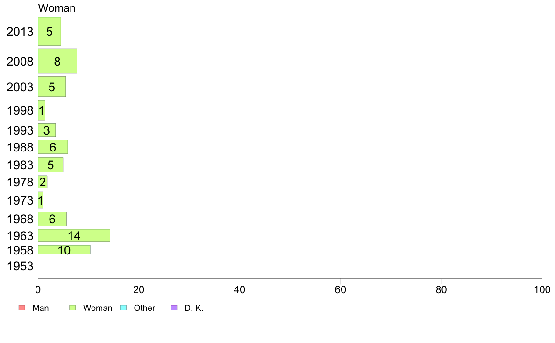The image size is (555, 343).
Task: Click the green Woman legend swatch
Action: click(x=72, y=308)
